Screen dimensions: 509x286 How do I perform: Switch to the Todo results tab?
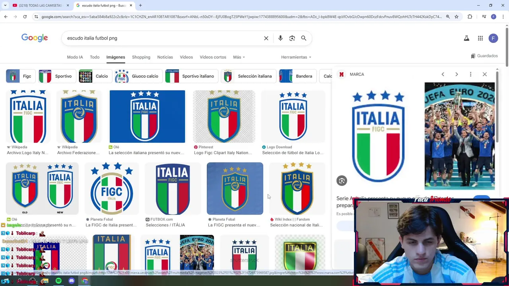(95, 57)
